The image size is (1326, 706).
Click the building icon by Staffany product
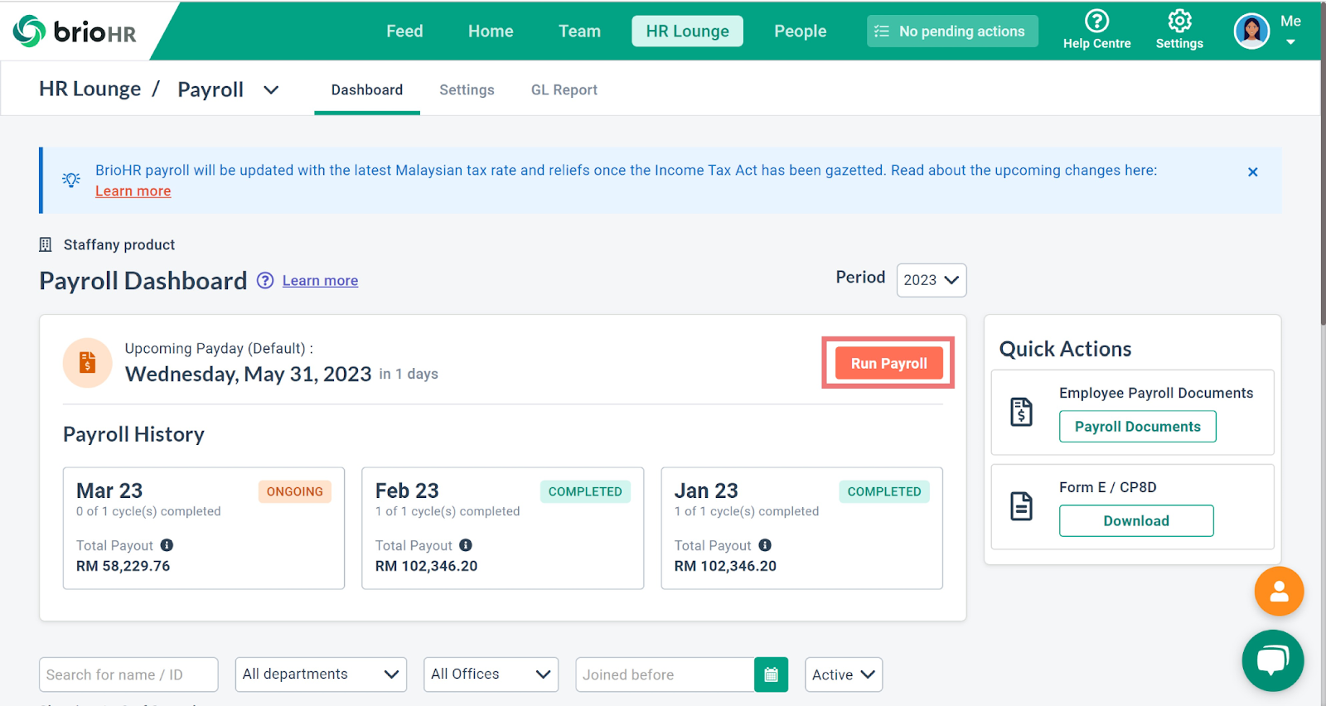pos(46,244)
